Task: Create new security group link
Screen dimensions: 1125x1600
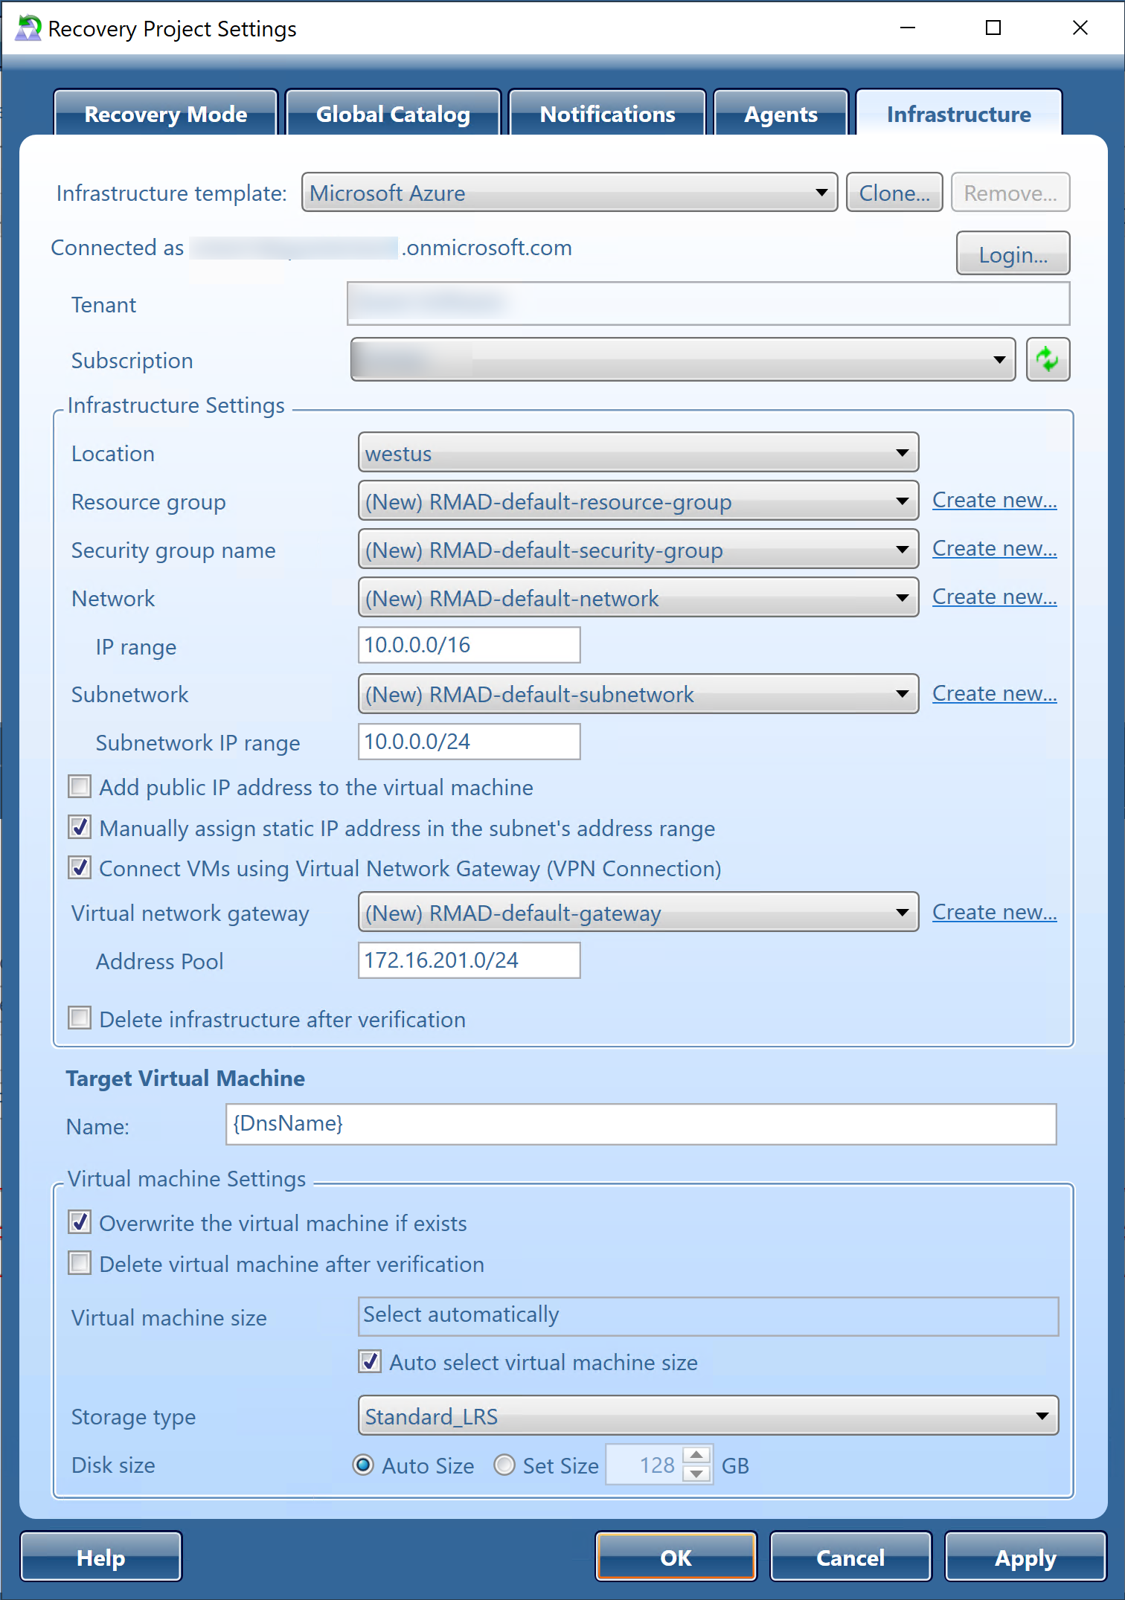Action: pos(994,549)
